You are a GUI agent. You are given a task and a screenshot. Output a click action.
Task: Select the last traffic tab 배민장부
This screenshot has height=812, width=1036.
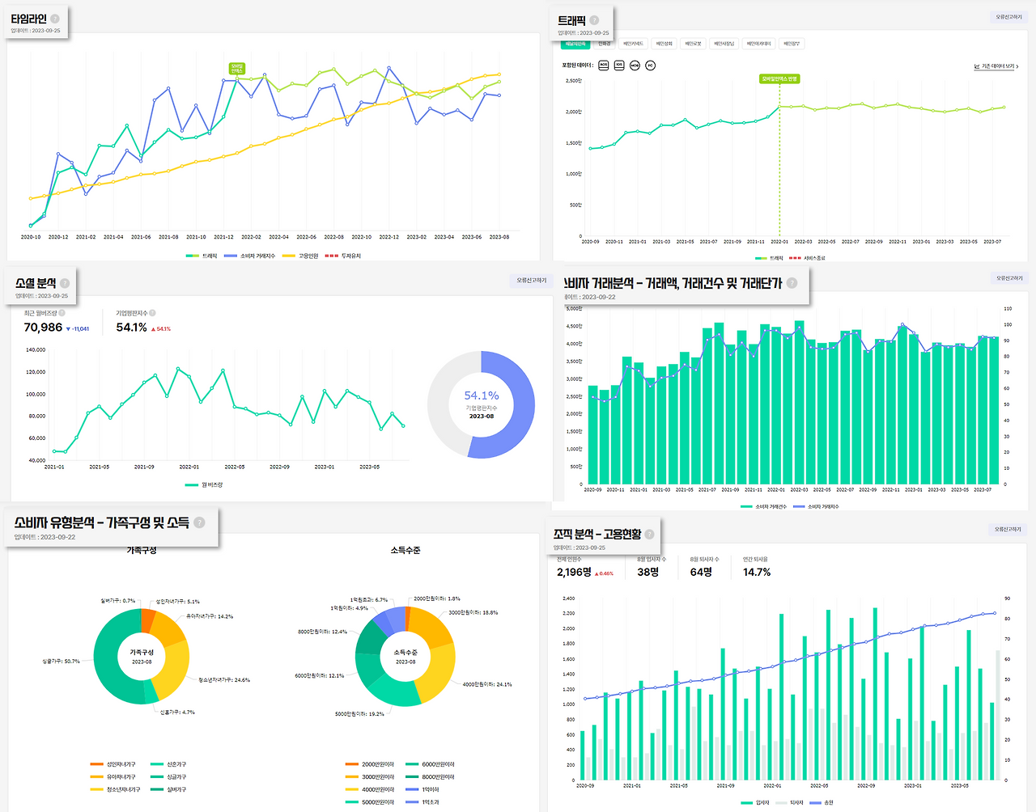[x=792, y=44]
